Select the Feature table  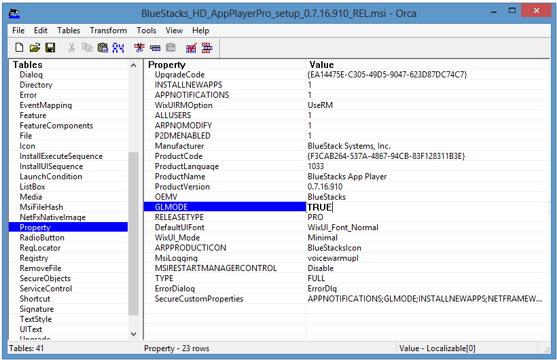point(33,115)
